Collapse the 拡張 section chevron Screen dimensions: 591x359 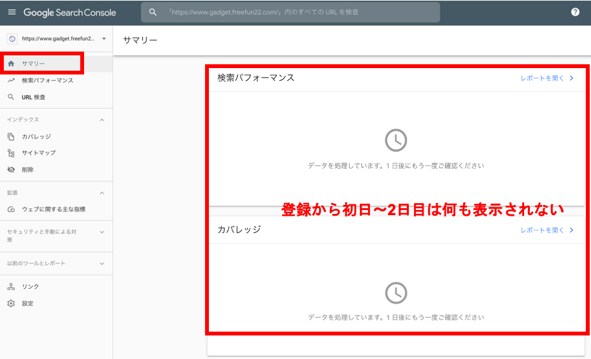pos(102,193)
